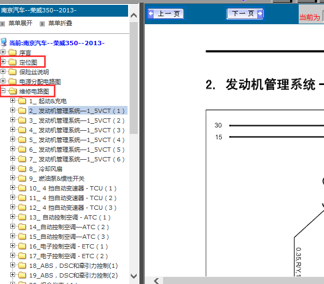
Task: Click the 保险丝说明 folder icon
Action: pyautogui.click(x=12, y=72)
